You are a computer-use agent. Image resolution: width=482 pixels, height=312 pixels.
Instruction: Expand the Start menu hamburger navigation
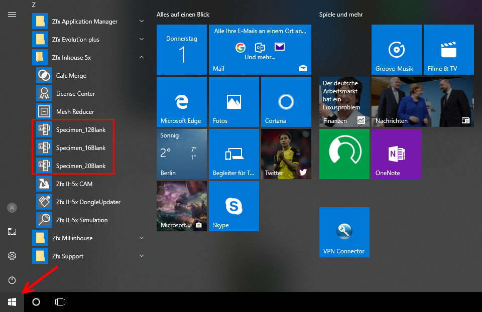[12, 14]
